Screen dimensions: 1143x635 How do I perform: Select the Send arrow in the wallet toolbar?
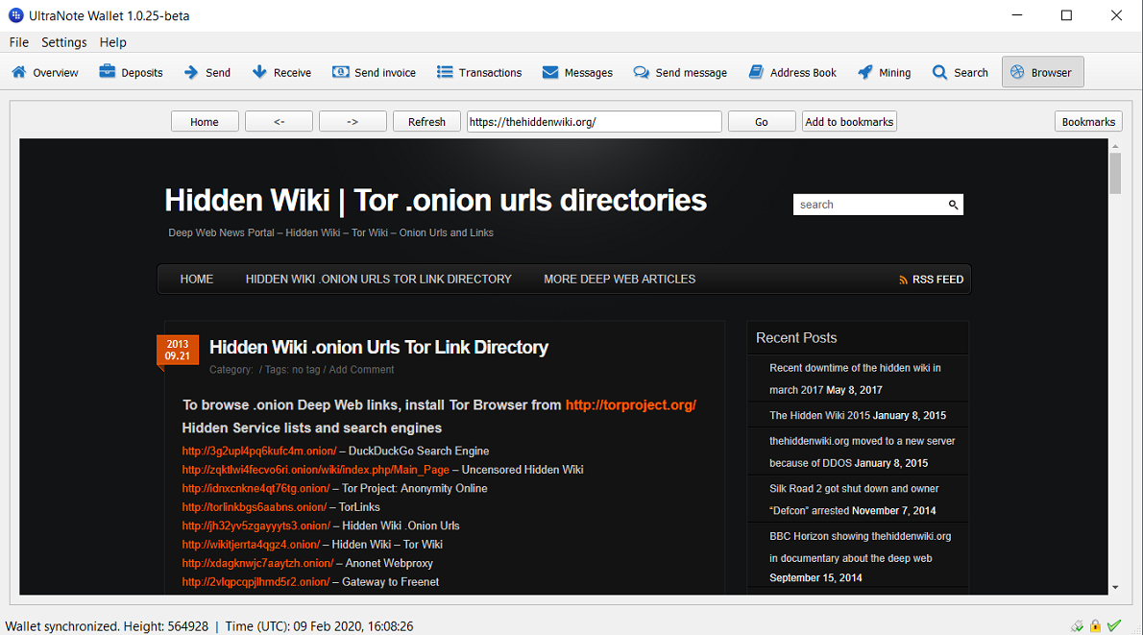click(x=207, y=72)
